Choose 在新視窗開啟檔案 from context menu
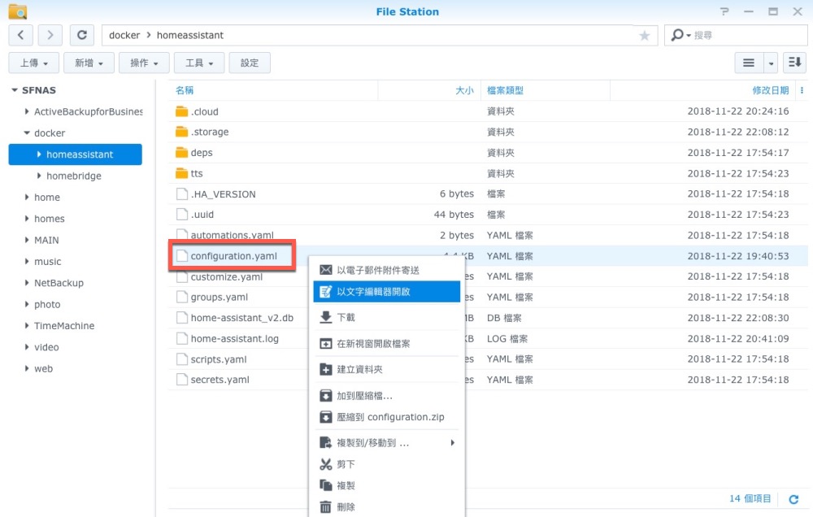This screenshot has height=517, width=813. 387,343
